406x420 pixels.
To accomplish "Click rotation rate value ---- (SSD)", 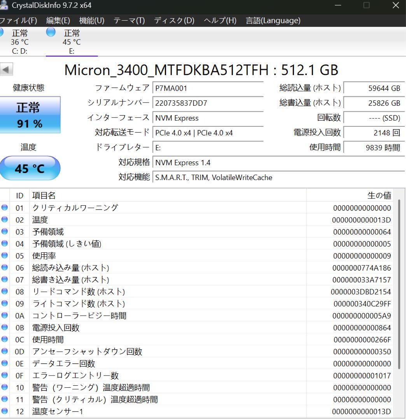I will pyautogui.click(x=374, y=118).
